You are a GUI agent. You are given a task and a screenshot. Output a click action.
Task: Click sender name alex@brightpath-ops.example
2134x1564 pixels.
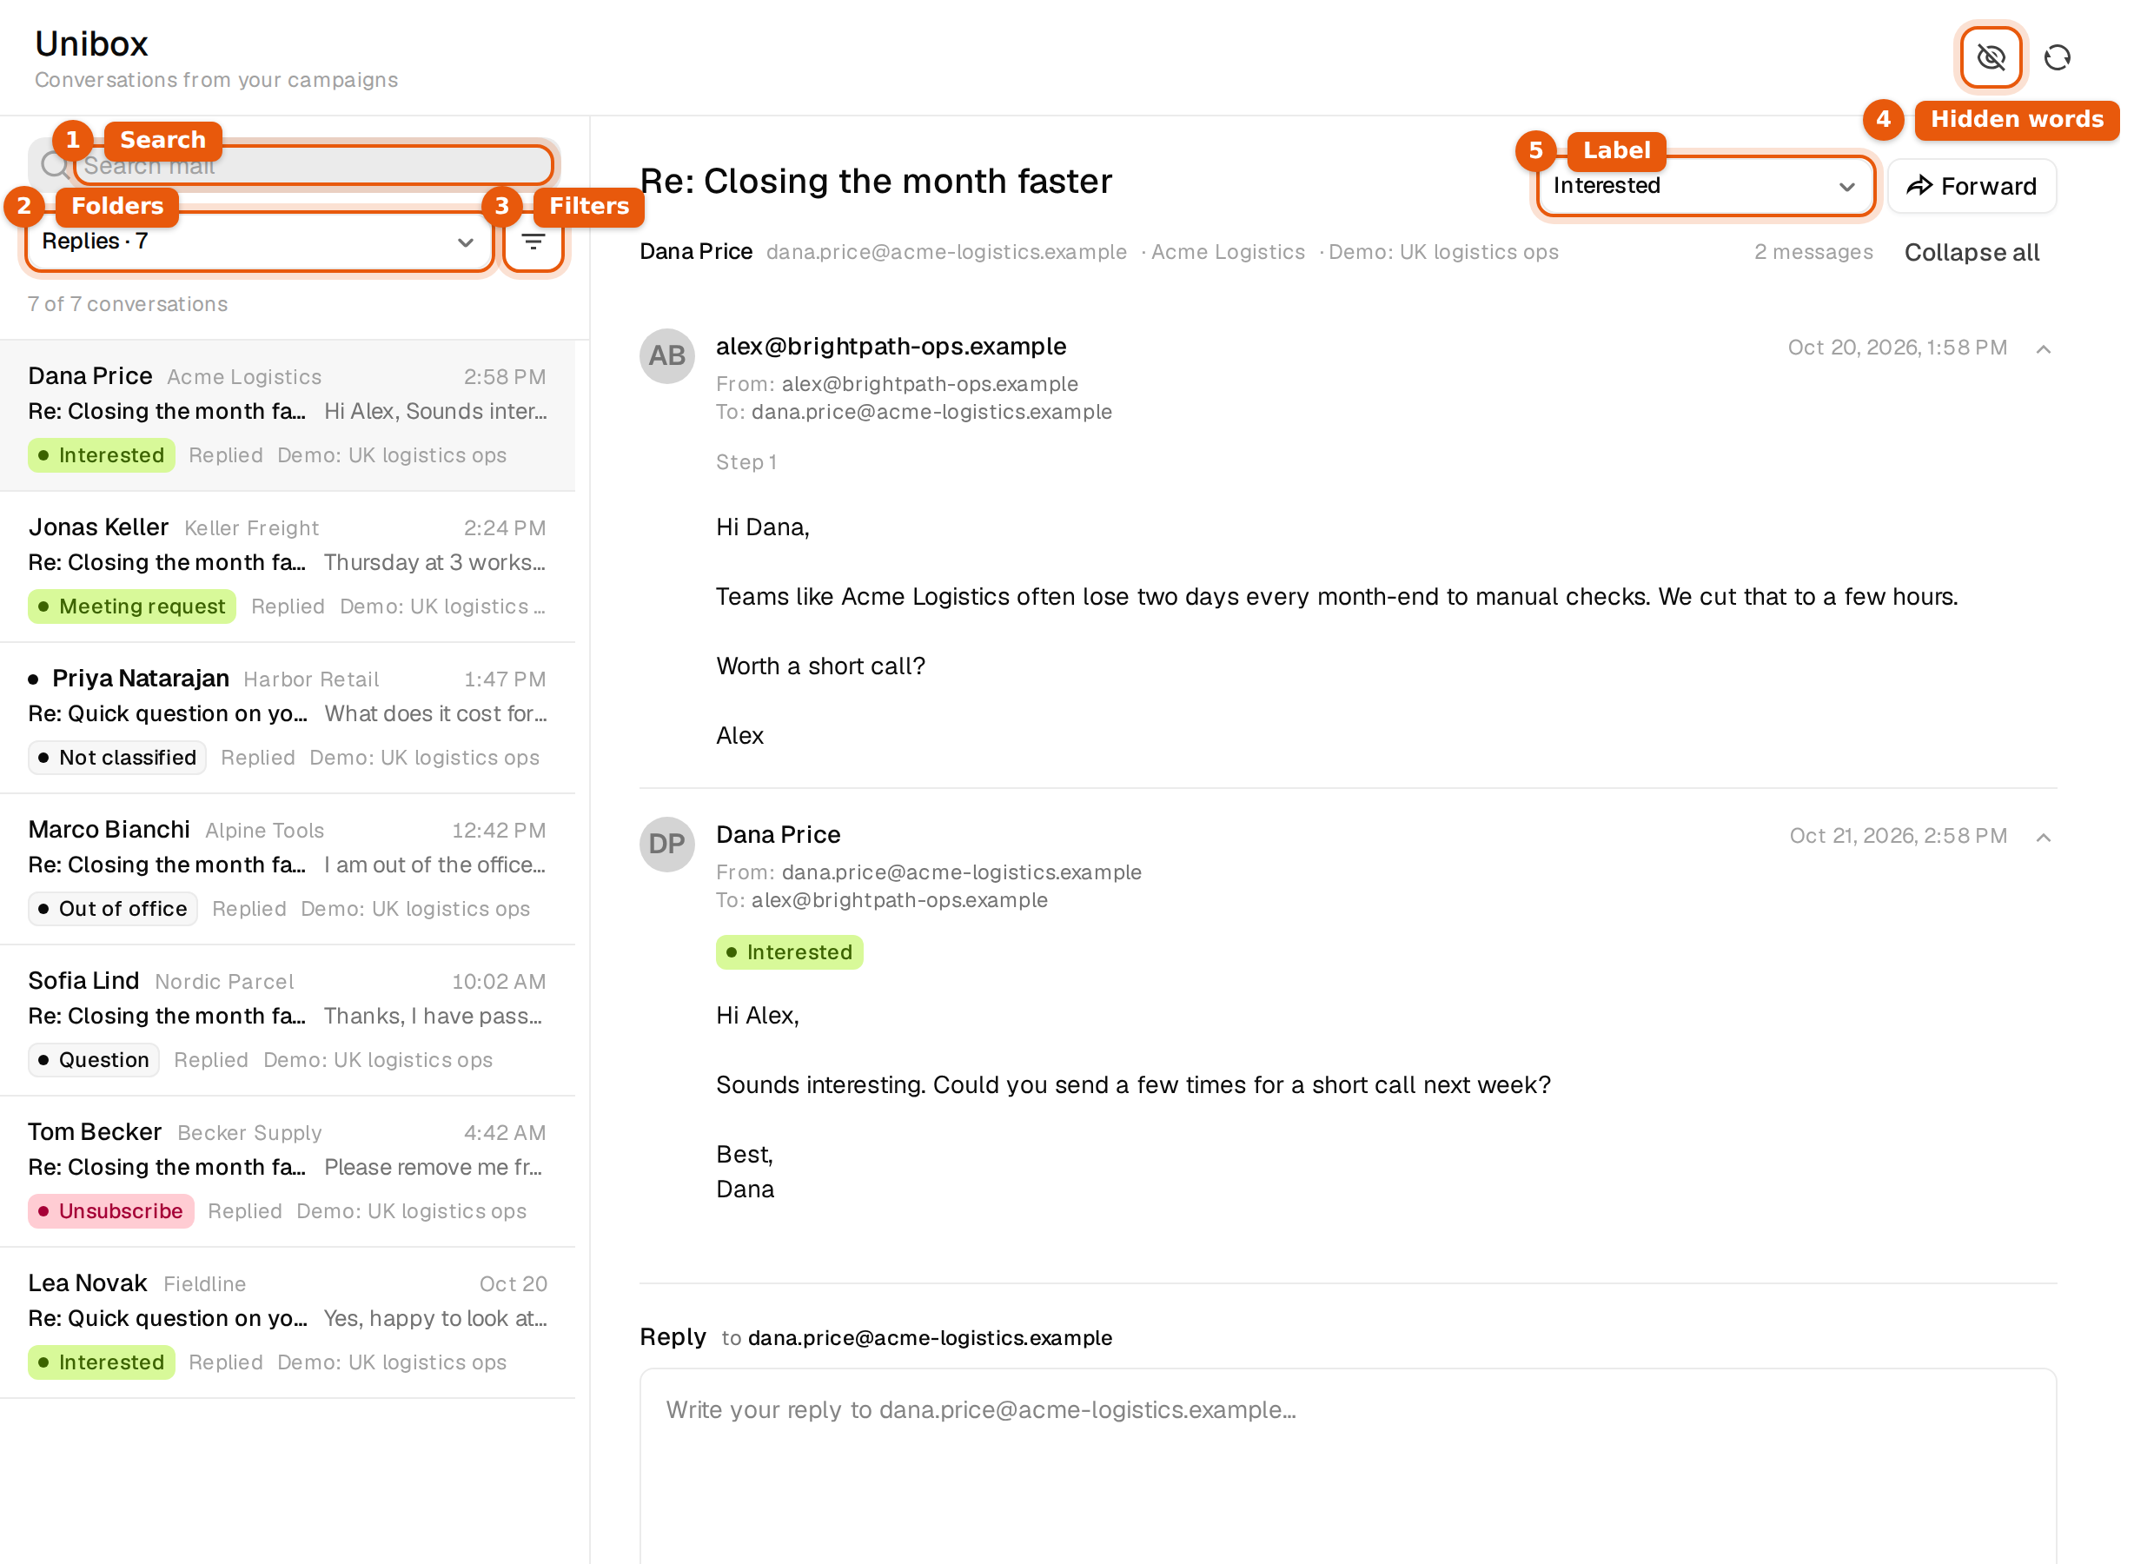tap(891, 348)
